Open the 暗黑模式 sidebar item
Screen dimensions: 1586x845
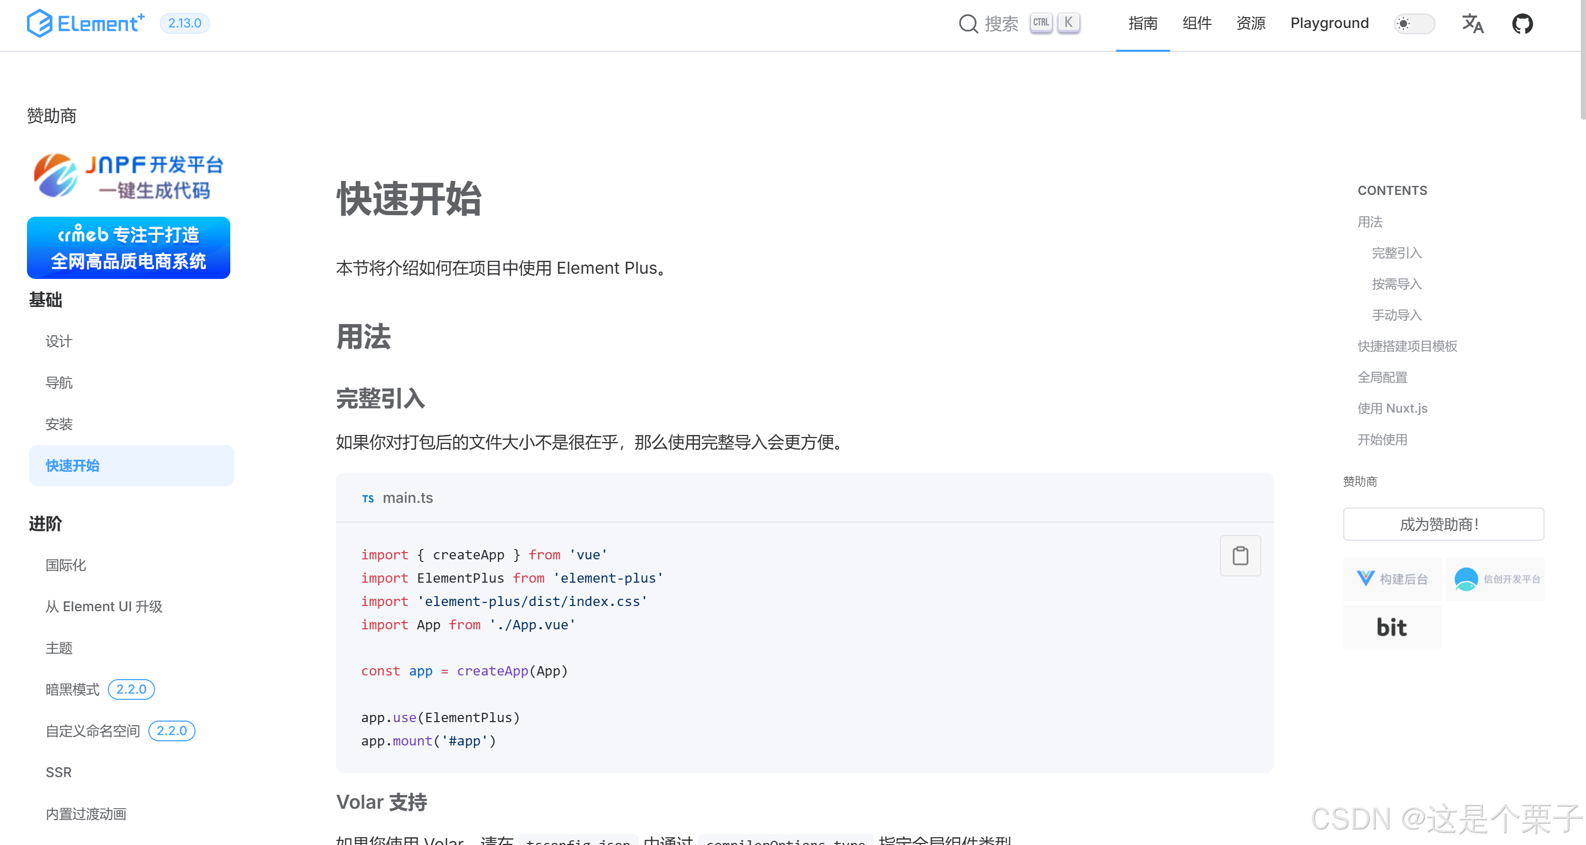(x=73, y=689)
